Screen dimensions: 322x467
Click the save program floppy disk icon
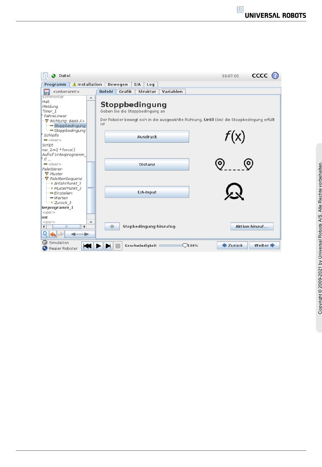47,92
